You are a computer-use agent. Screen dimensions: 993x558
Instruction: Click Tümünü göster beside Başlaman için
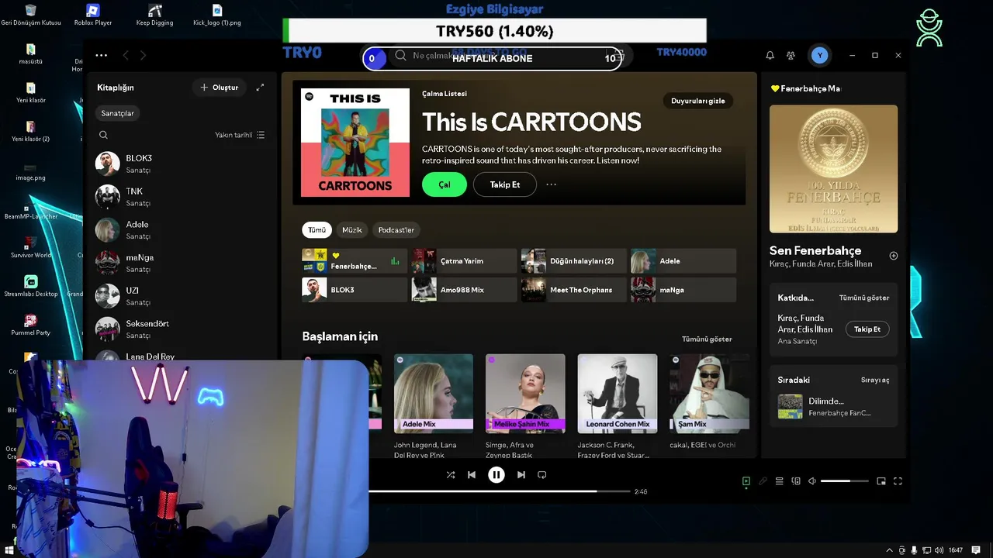707,339
